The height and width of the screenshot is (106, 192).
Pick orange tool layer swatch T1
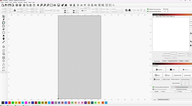(103, 103)
